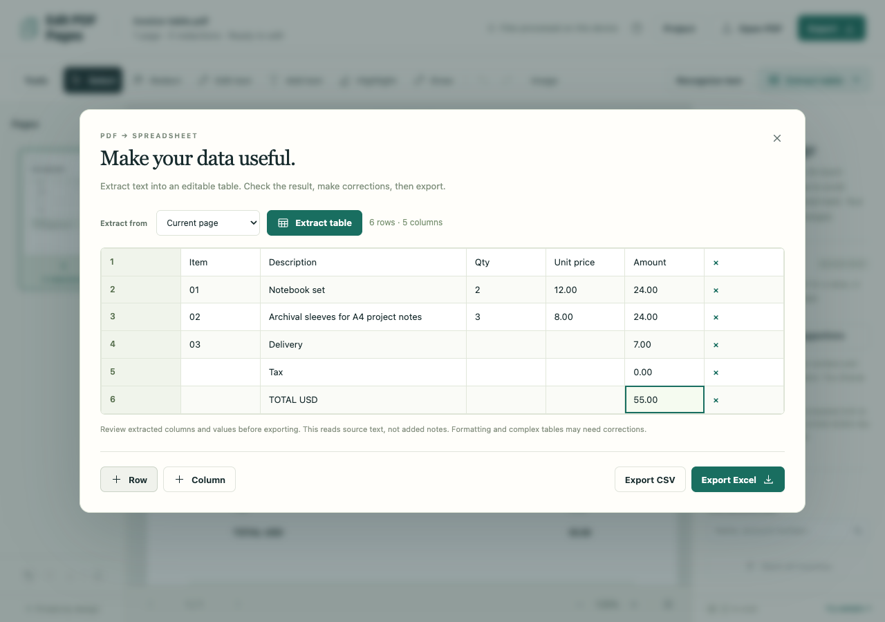Image resolution: width=885 pixels, height=622 pixels.
Task: Open the Extract from page dropdown
Action: tap(208, 223)
